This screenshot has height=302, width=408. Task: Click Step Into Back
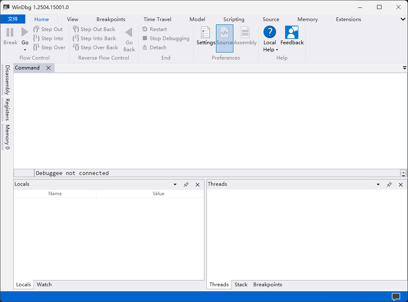[x=94, y=38]
